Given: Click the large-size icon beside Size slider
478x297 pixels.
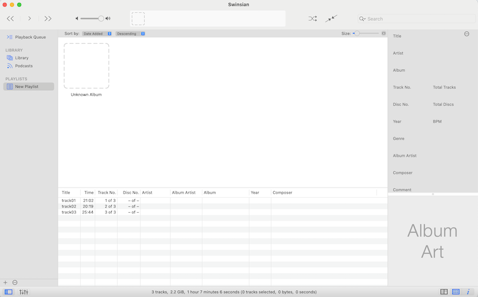Looking at the screenshot, I should [x=384, y=33].
